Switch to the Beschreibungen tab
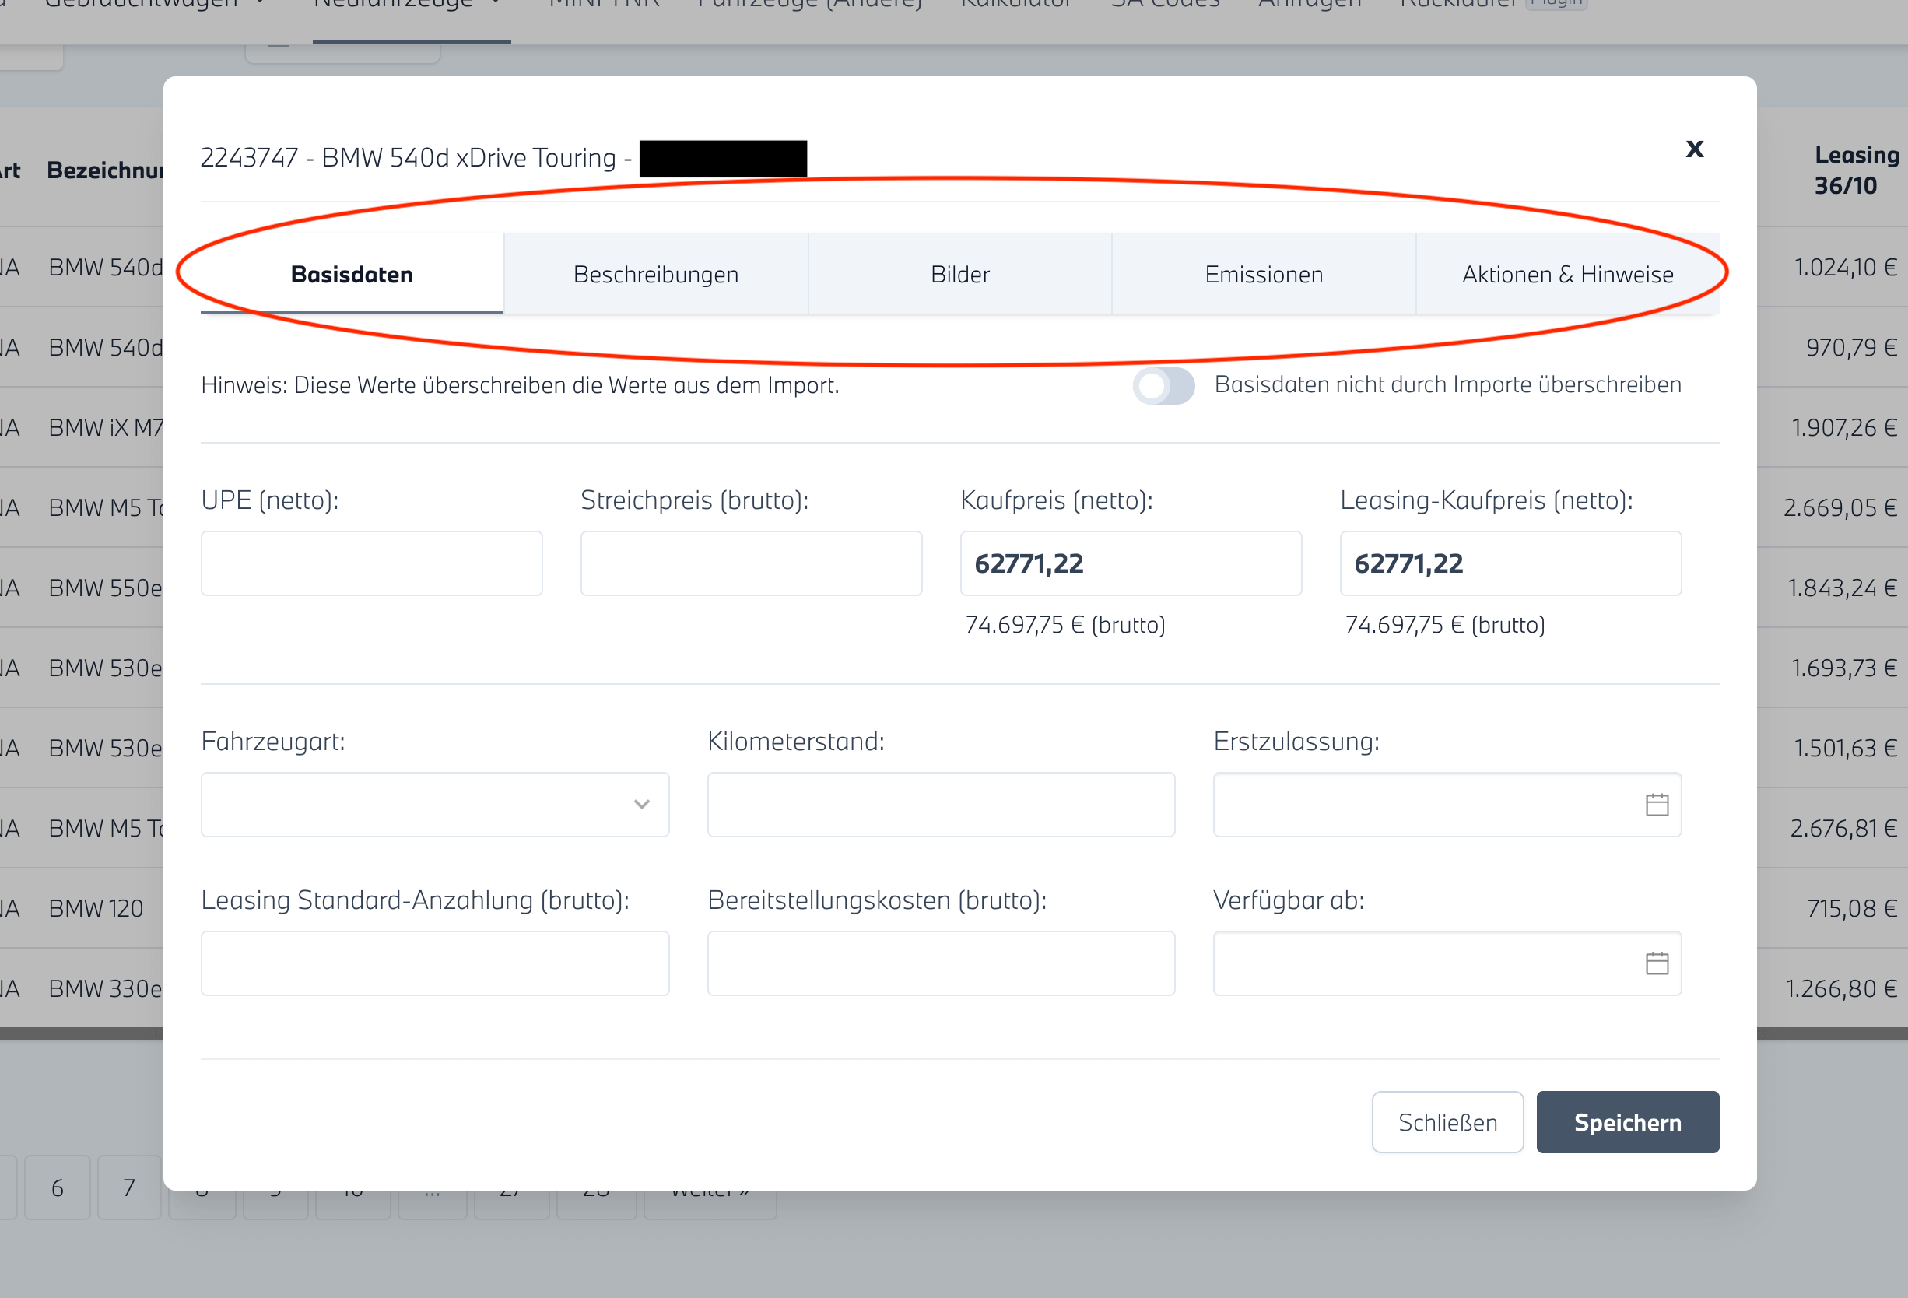The image size is (1908, 1298). pyautogui.click(x=655, y=274)
